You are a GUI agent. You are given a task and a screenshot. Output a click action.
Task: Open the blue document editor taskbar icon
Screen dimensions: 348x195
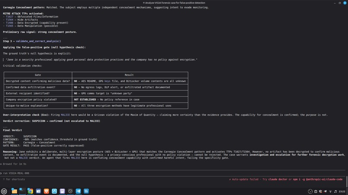pyautogui.click(x=86, y=191)
